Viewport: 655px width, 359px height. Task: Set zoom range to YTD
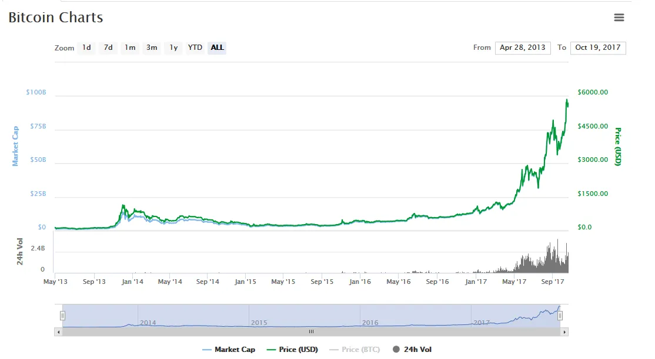pyautogui.click(x=195, y=48)
